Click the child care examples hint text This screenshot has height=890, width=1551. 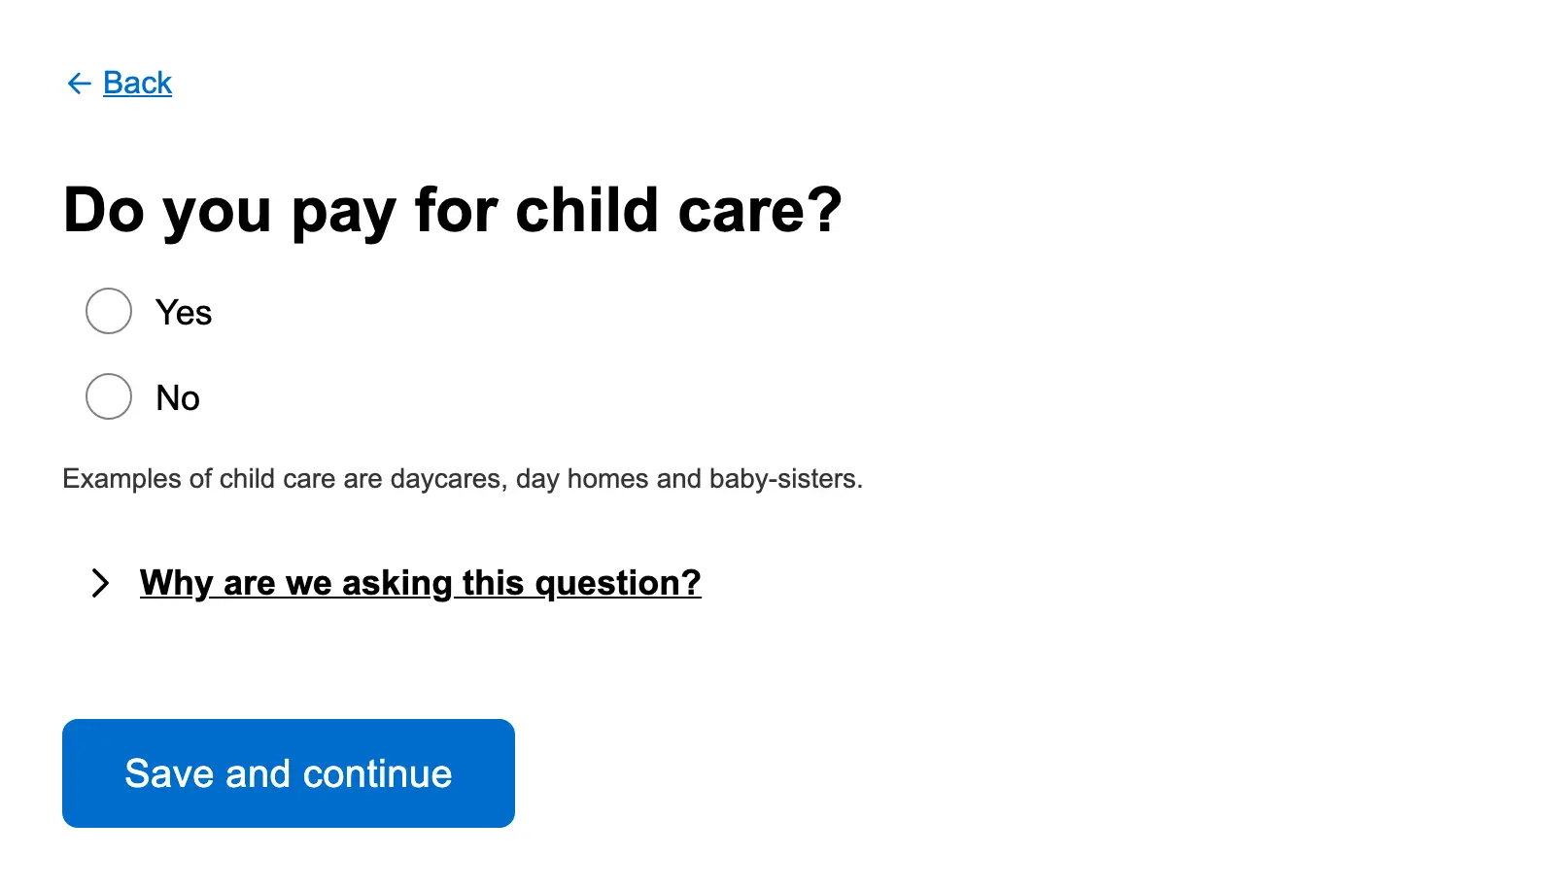click(463, 479)
